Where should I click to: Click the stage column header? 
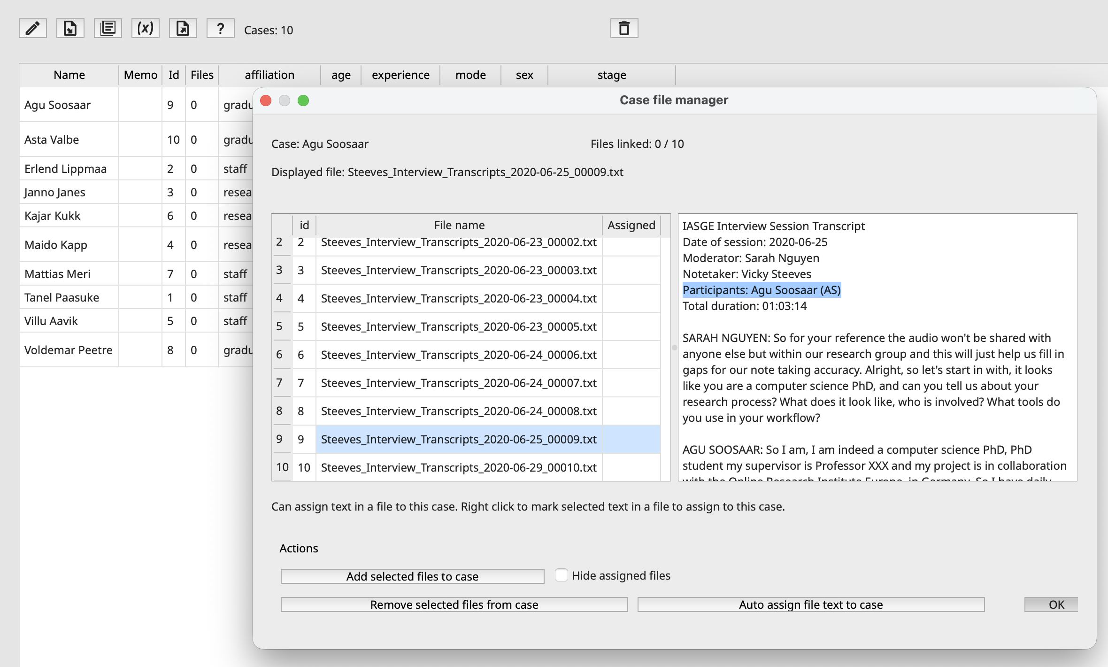[x=612, y=75]
